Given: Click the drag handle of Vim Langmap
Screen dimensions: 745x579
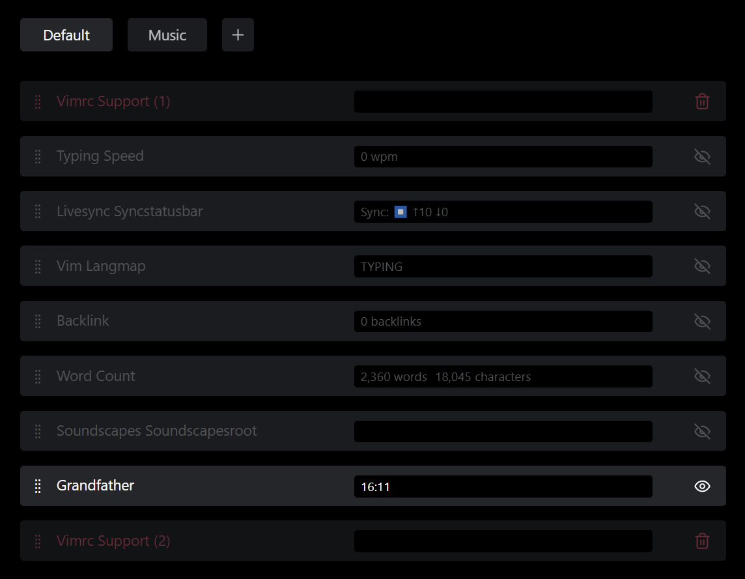Looking at the screenshot, I should [38, 266].
